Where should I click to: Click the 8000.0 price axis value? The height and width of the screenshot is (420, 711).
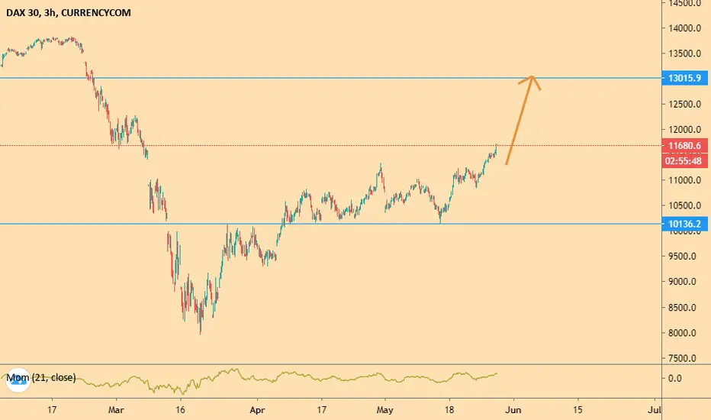(x=683, y=333)
